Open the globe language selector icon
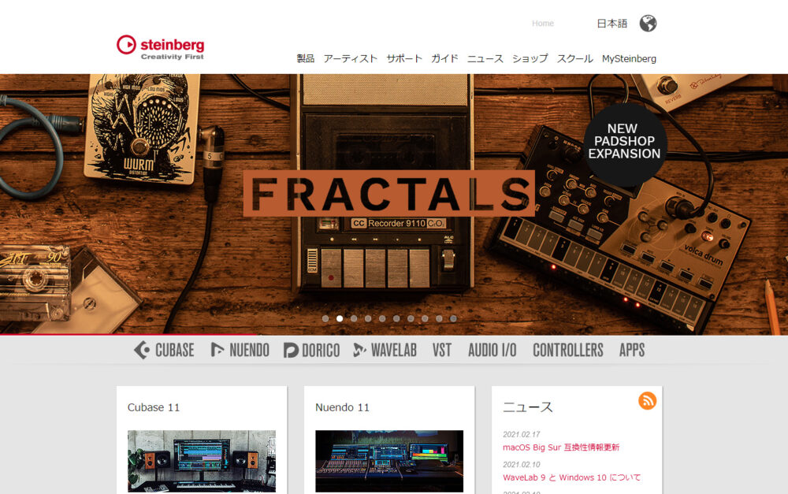Image resolution: width=788 pixels, height=494 pixels. tap(648, 23)
